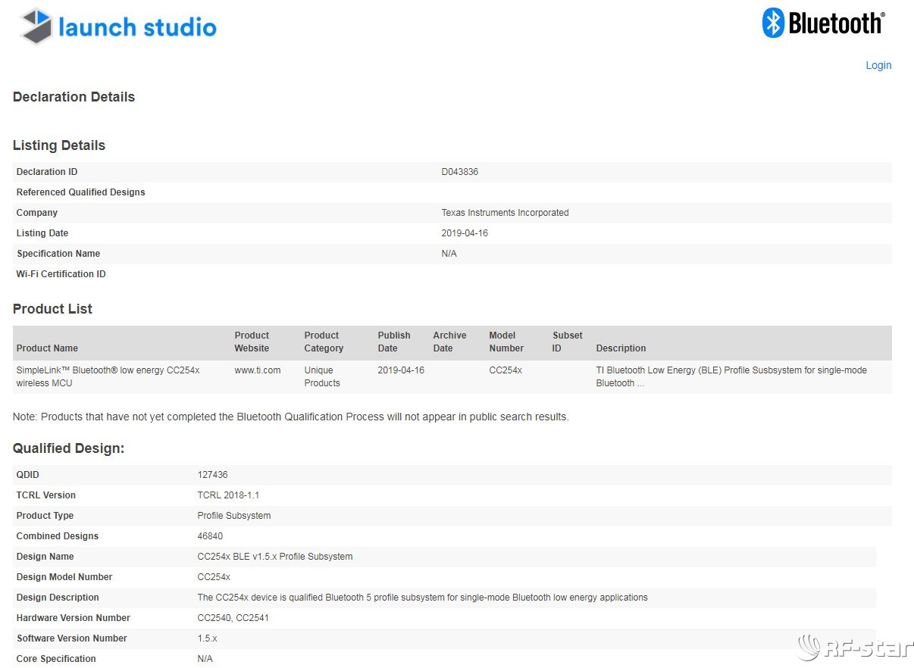
Task: Click the TI Bluetooth Low Energy description cell
Action: click(x=731, y=376)
